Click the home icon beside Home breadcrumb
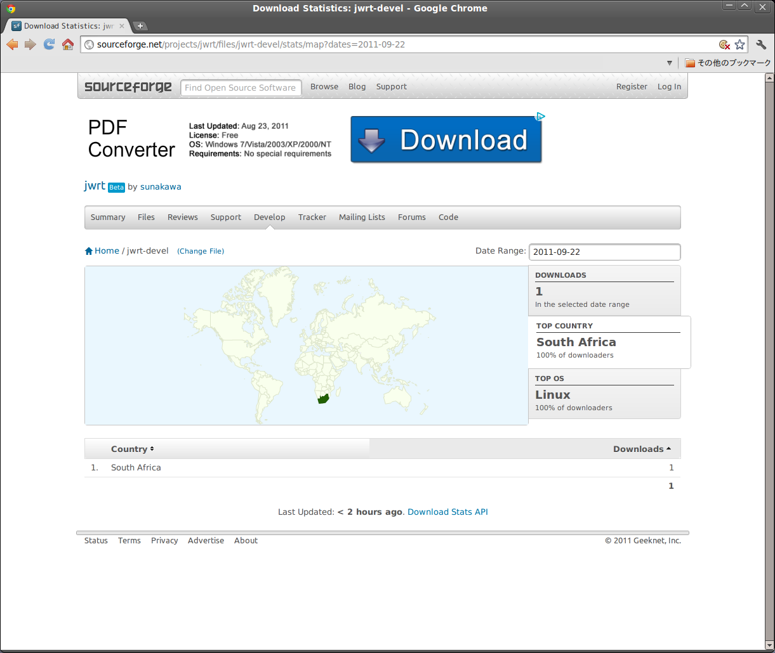This screenshot has width=775, height=653. pyautogui.click(x=89, y=251)
